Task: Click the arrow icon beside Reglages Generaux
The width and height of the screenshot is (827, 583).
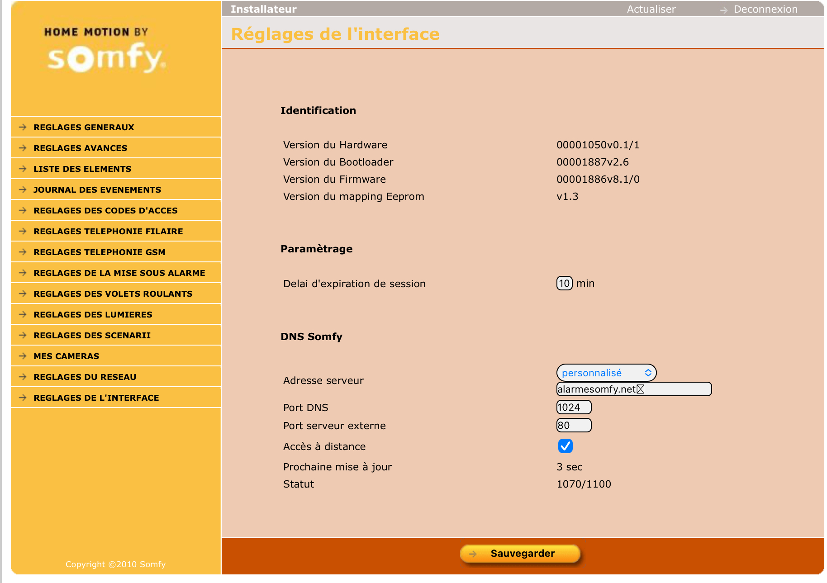Action: (23, 128)
